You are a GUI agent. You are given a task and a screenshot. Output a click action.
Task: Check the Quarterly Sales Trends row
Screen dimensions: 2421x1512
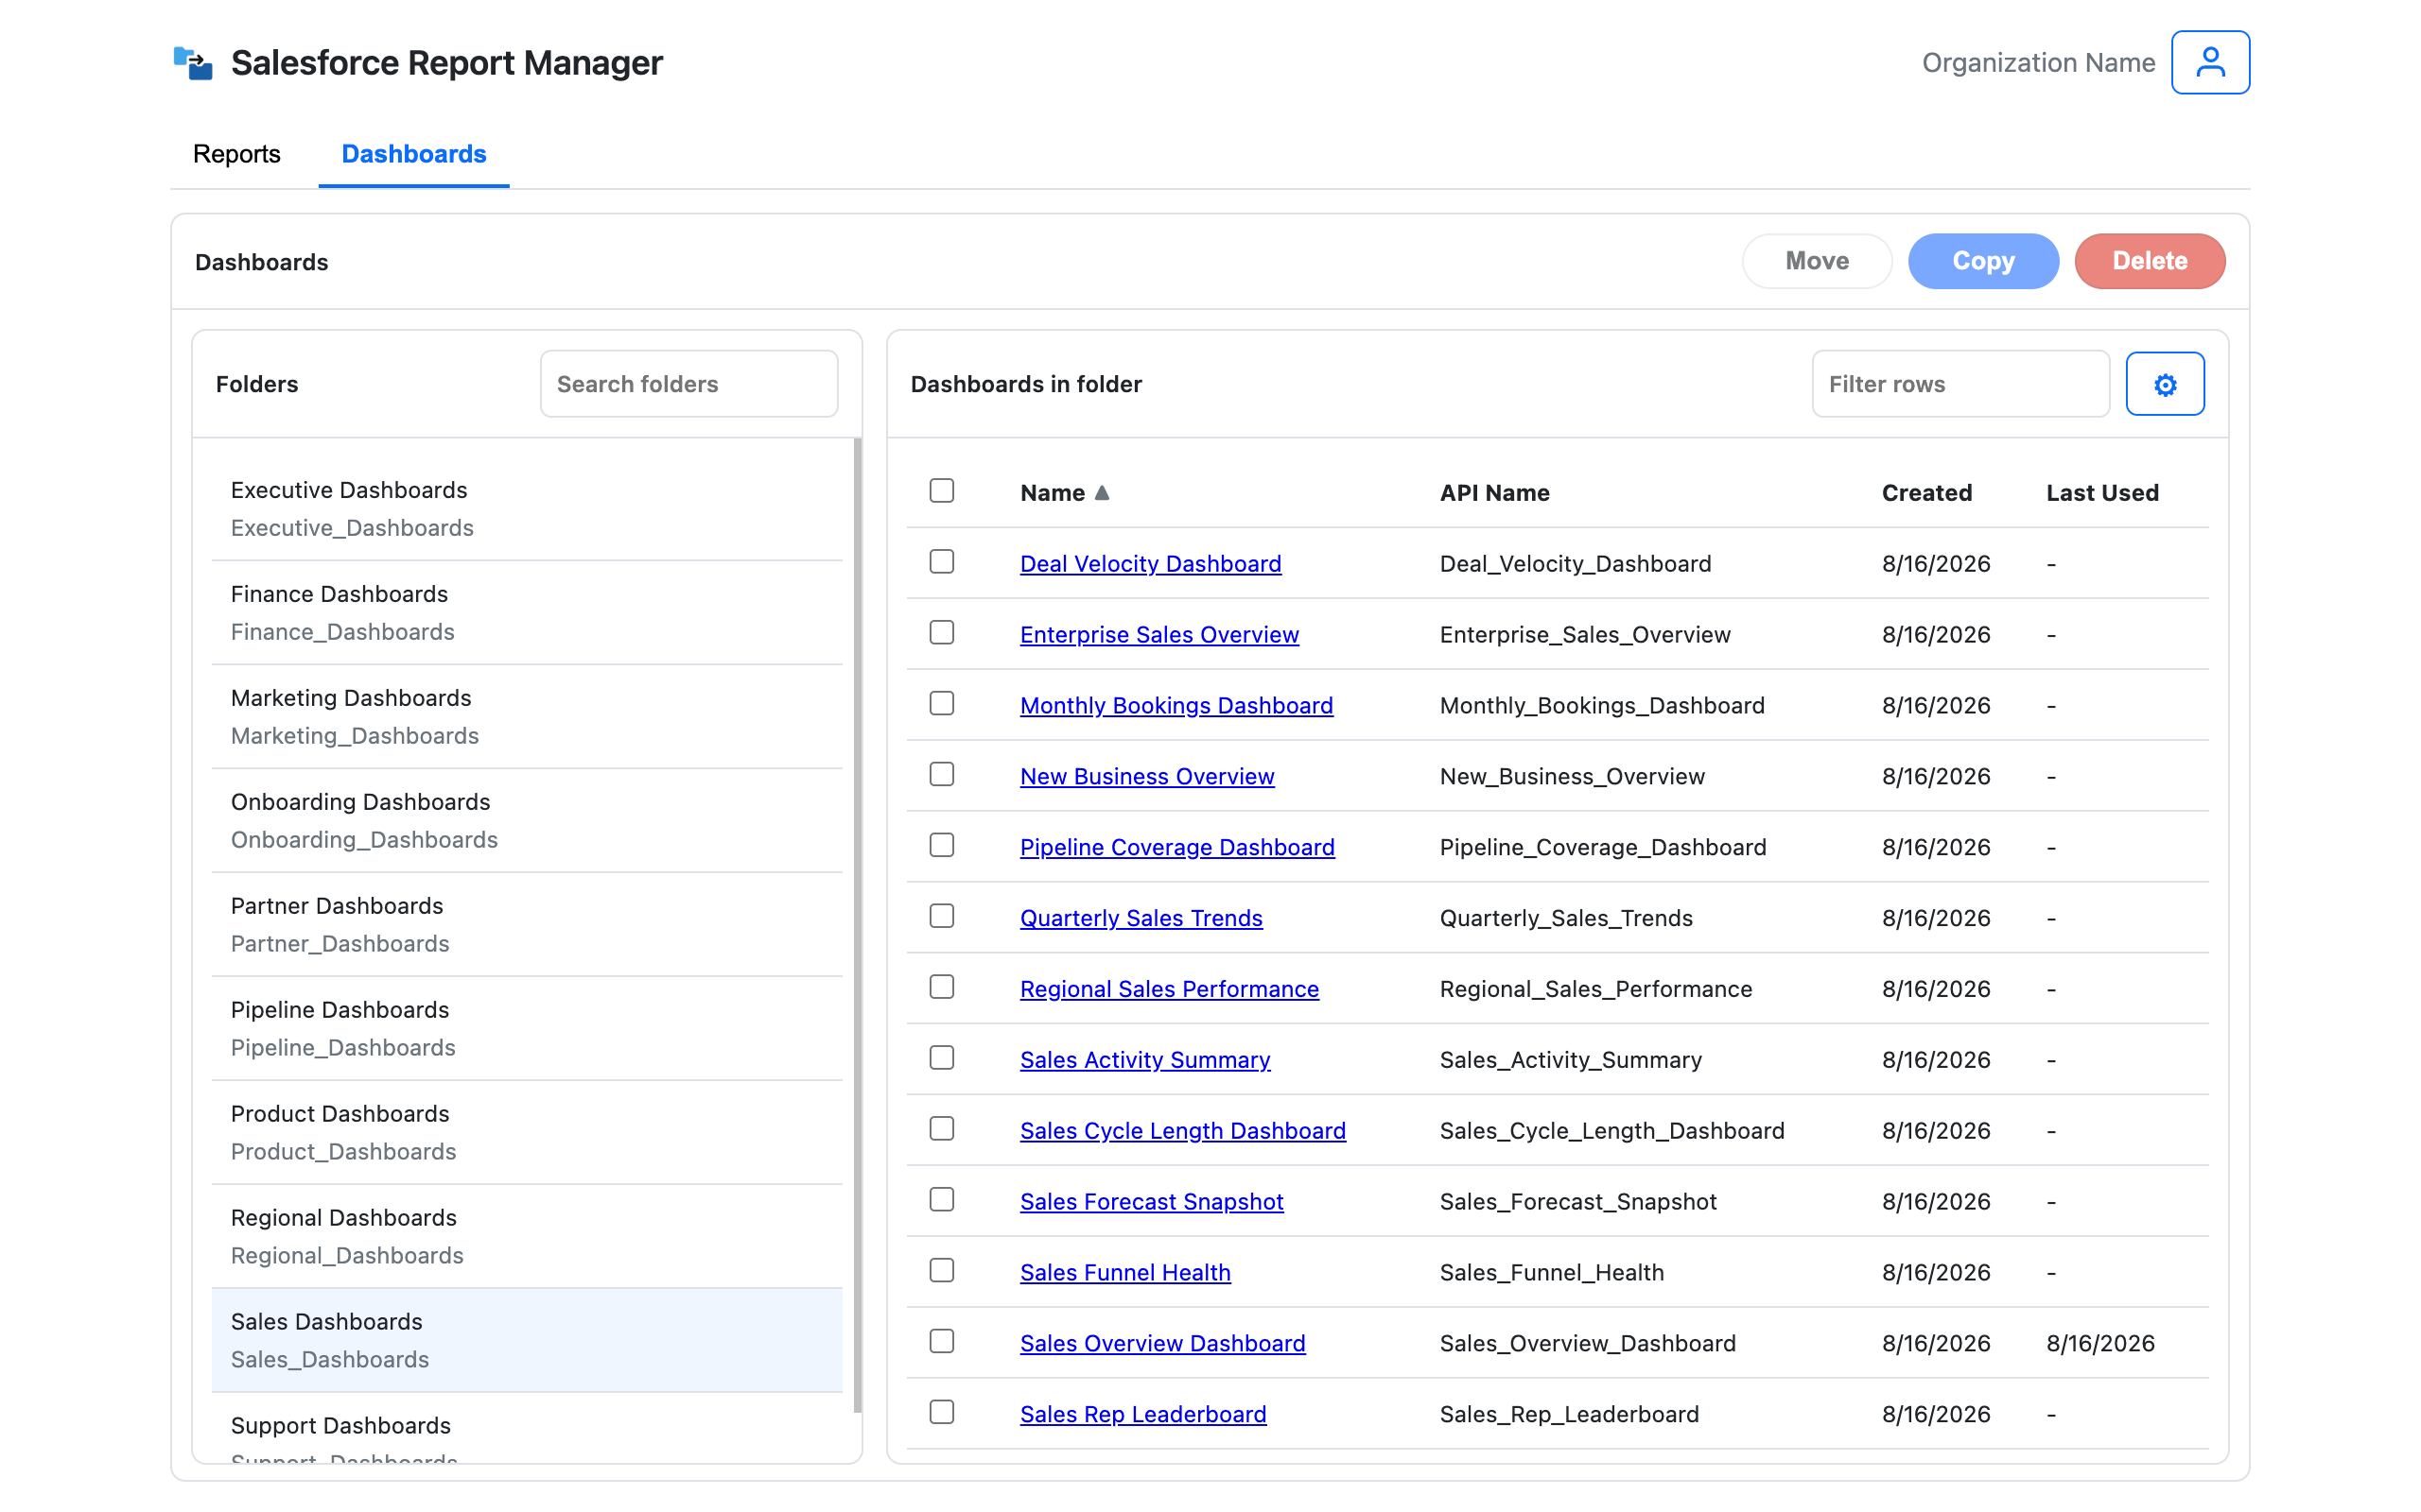pyautogui.click(x=941, y=917)
